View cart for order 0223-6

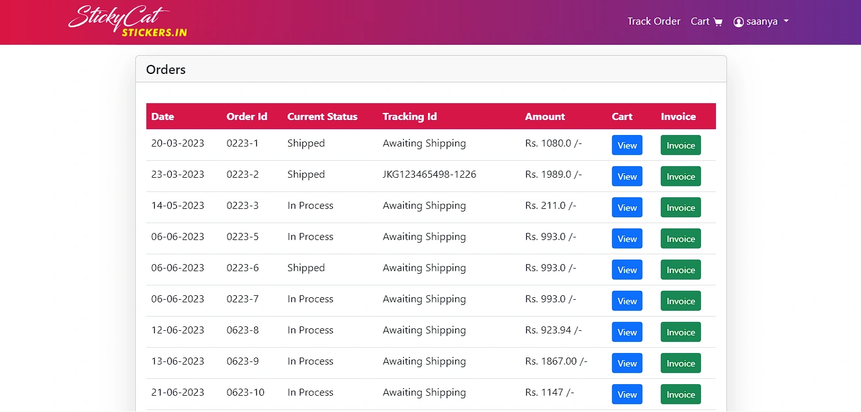[627, 270]
